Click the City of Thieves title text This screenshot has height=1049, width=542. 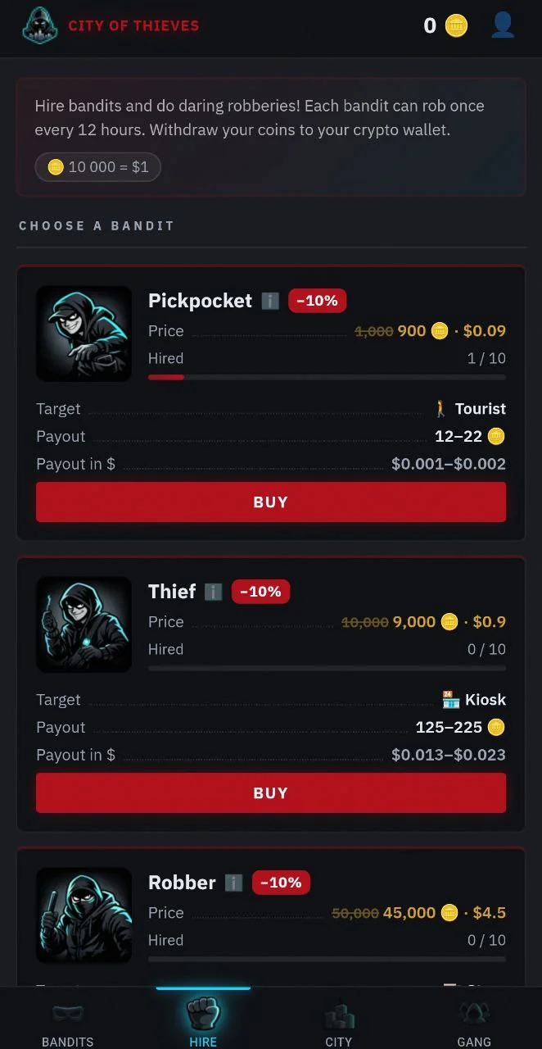click(133, 25)
